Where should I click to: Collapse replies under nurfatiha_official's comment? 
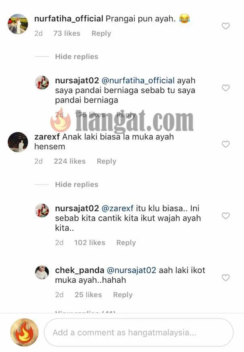tap(76, 57)
